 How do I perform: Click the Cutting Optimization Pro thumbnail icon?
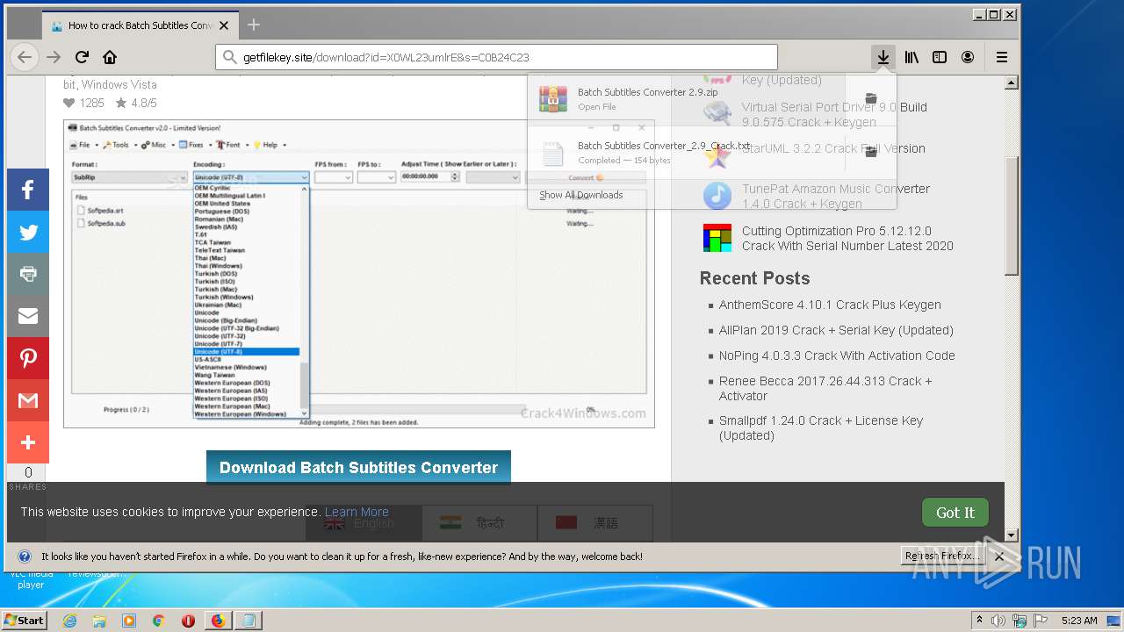pos(717,238)
